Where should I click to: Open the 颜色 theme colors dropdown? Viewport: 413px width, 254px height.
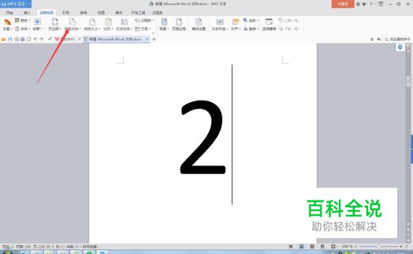(x=23, y=20)
